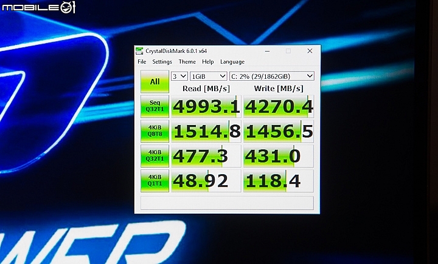Select the Seq read result 4993.1
This screenshot has height=264, width=438.
206,106
